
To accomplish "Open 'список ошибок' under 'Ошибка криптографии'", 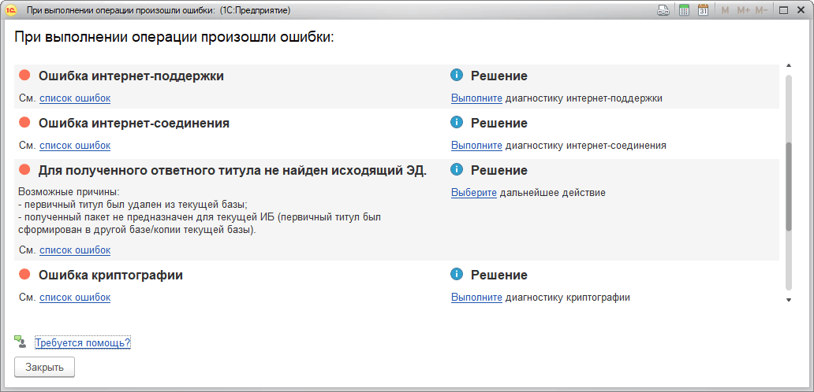I will coord(75,298).
